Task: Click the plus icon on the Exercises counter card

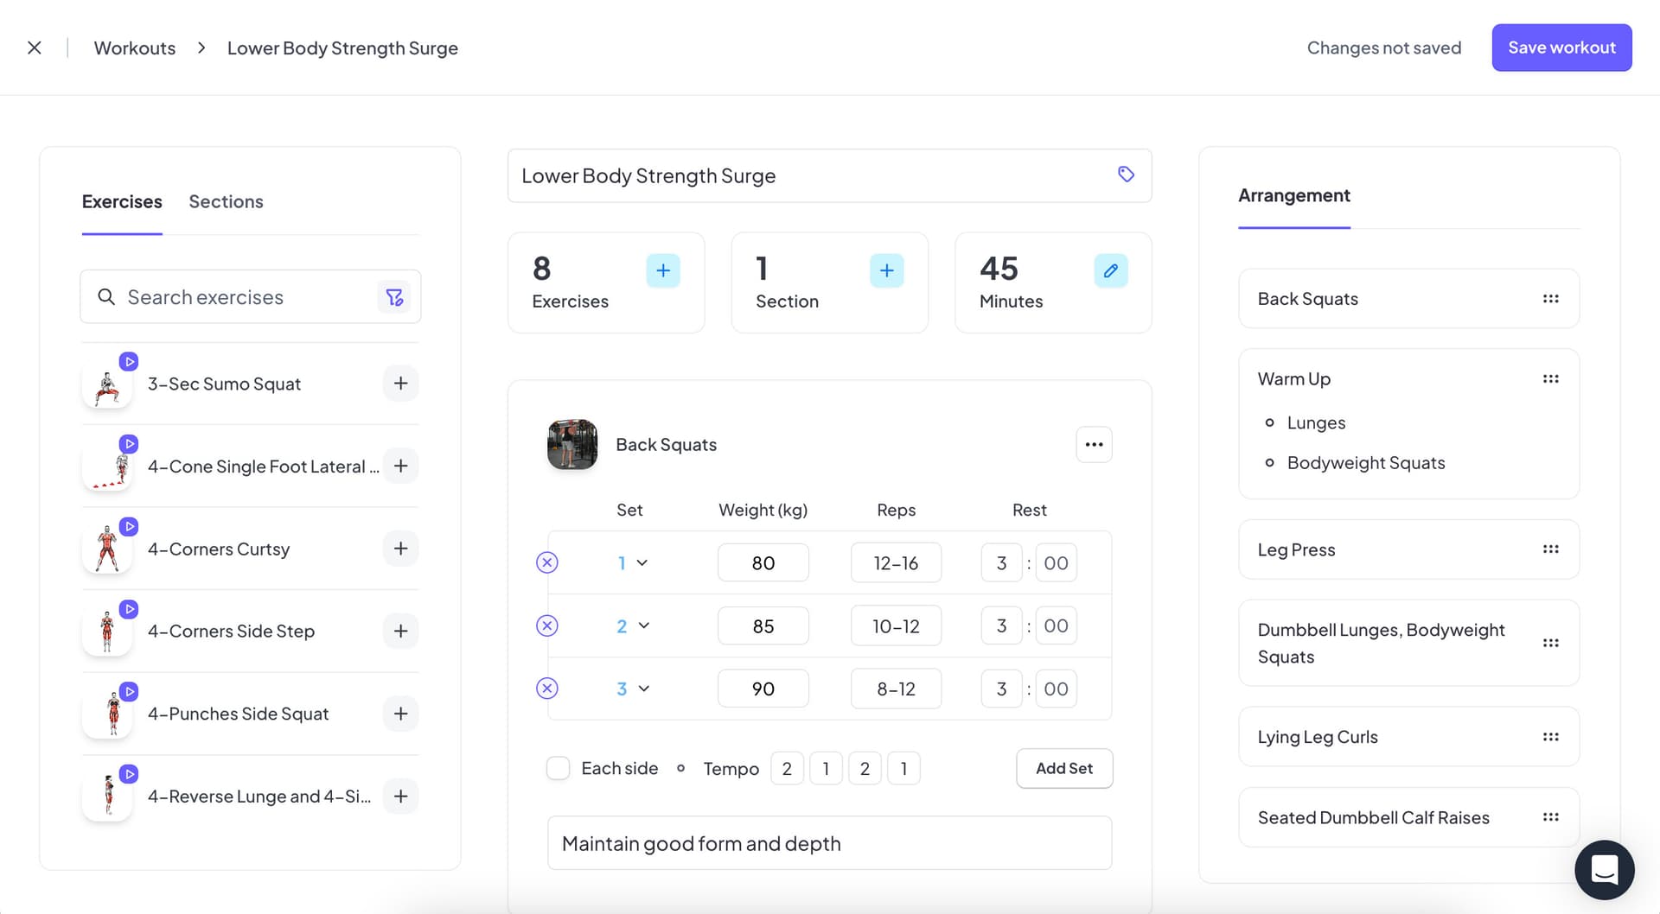Action: point(663,270)
